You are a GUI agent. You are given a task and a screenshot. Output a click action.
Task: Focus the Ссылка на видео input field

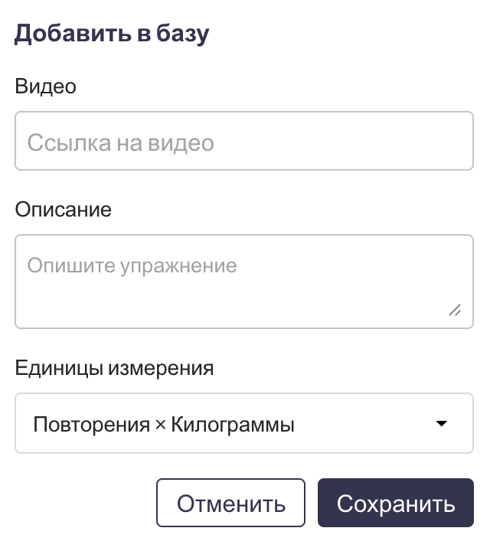pyautogui.click(x=244, y=142)
